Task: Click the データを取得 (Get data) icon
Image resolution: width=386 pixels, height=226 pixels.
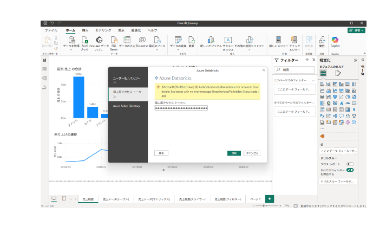Action: [x=71, y=40]
